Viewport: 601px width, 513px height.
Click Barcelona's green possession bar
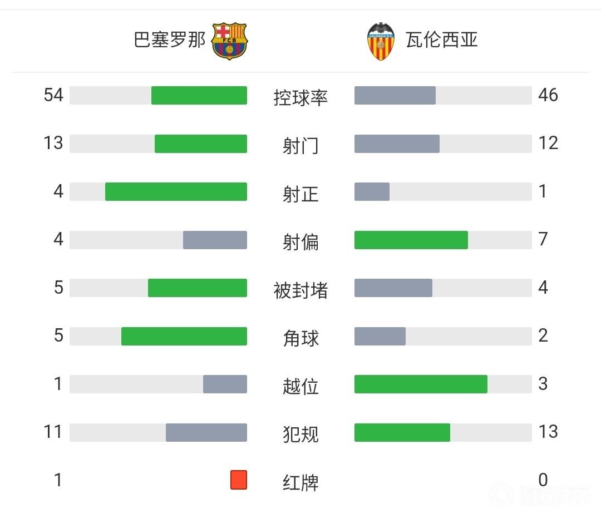[199, 95]
